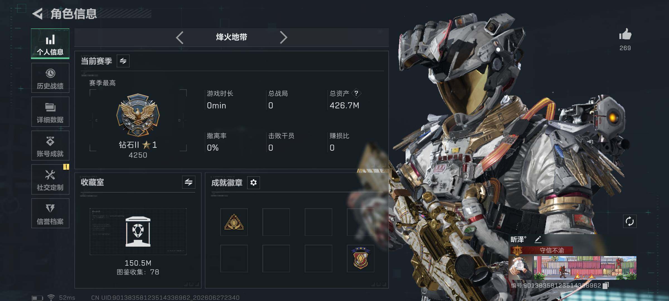Select the triangle achievement badge
This screenshot has width=669, height=301.
234,222
